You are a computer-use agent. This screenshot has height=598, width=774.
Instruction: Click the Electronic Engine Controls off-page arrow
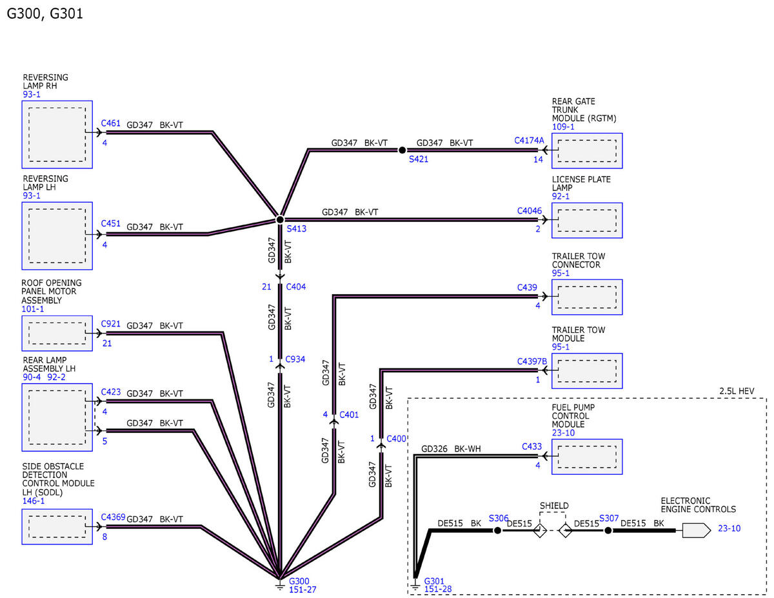[696, 530]
